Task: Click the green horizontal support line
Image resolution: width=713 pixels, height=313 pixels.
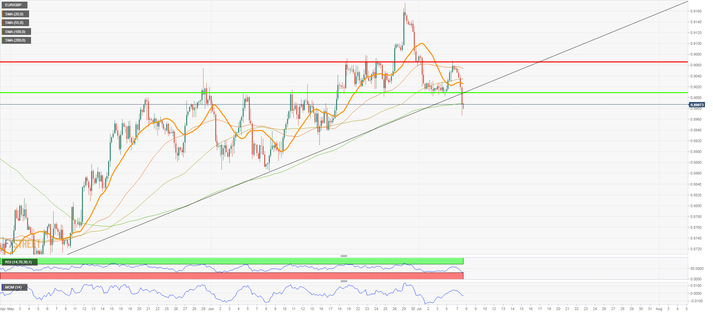Action: coord(344,92)
